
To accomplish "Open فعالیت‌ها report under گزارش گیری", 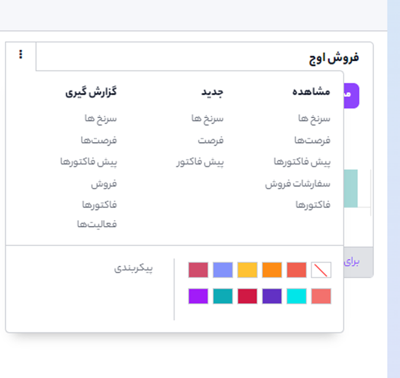I will coord(96,224).
